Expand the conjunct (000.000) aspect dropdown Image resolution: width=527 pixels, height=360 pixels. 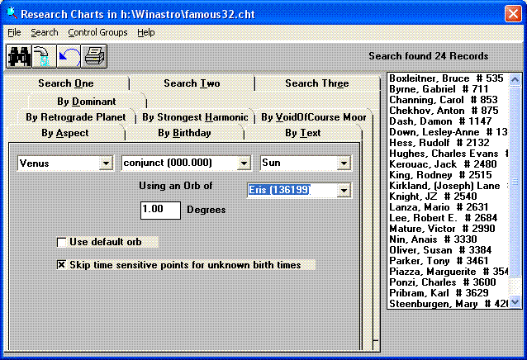tap(243, 163)
